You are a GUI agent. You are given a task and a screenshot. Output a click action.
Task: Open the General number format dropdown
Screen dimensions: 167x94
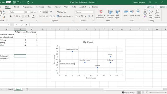93,12
